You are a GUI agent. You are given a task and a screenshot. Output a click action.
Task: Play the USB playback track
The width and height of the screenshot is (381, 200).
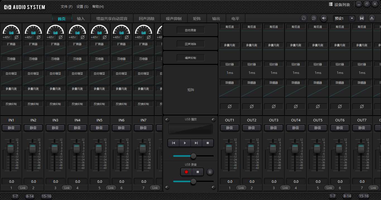coord(185,143)
